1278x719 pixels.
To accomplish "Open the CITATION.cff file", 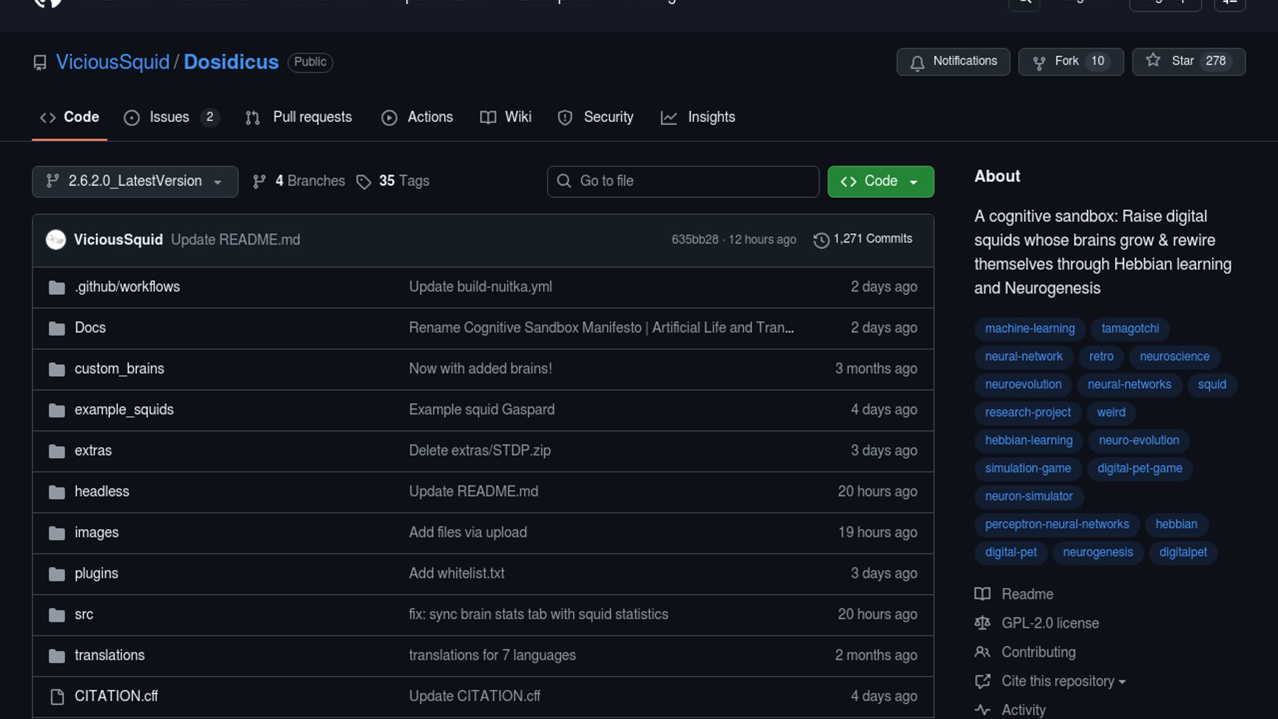I will pos(116,696).
